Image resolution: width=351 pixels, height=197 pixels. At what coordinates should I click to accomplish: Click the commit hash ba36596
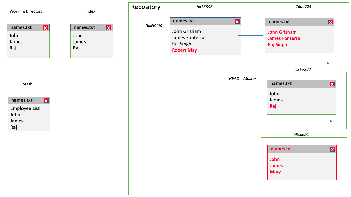[204, 7]
